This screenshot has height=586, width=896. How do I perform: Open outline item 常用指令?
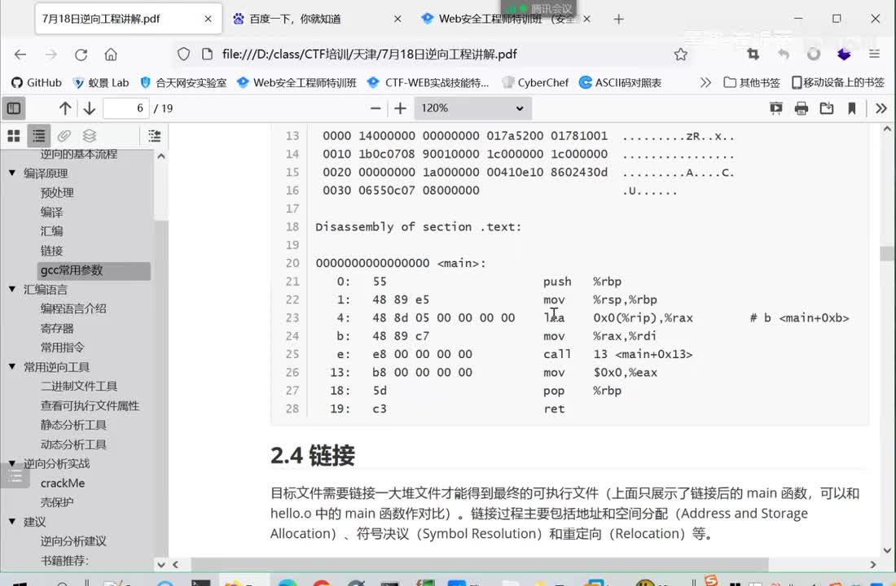(x=62, y=348)
